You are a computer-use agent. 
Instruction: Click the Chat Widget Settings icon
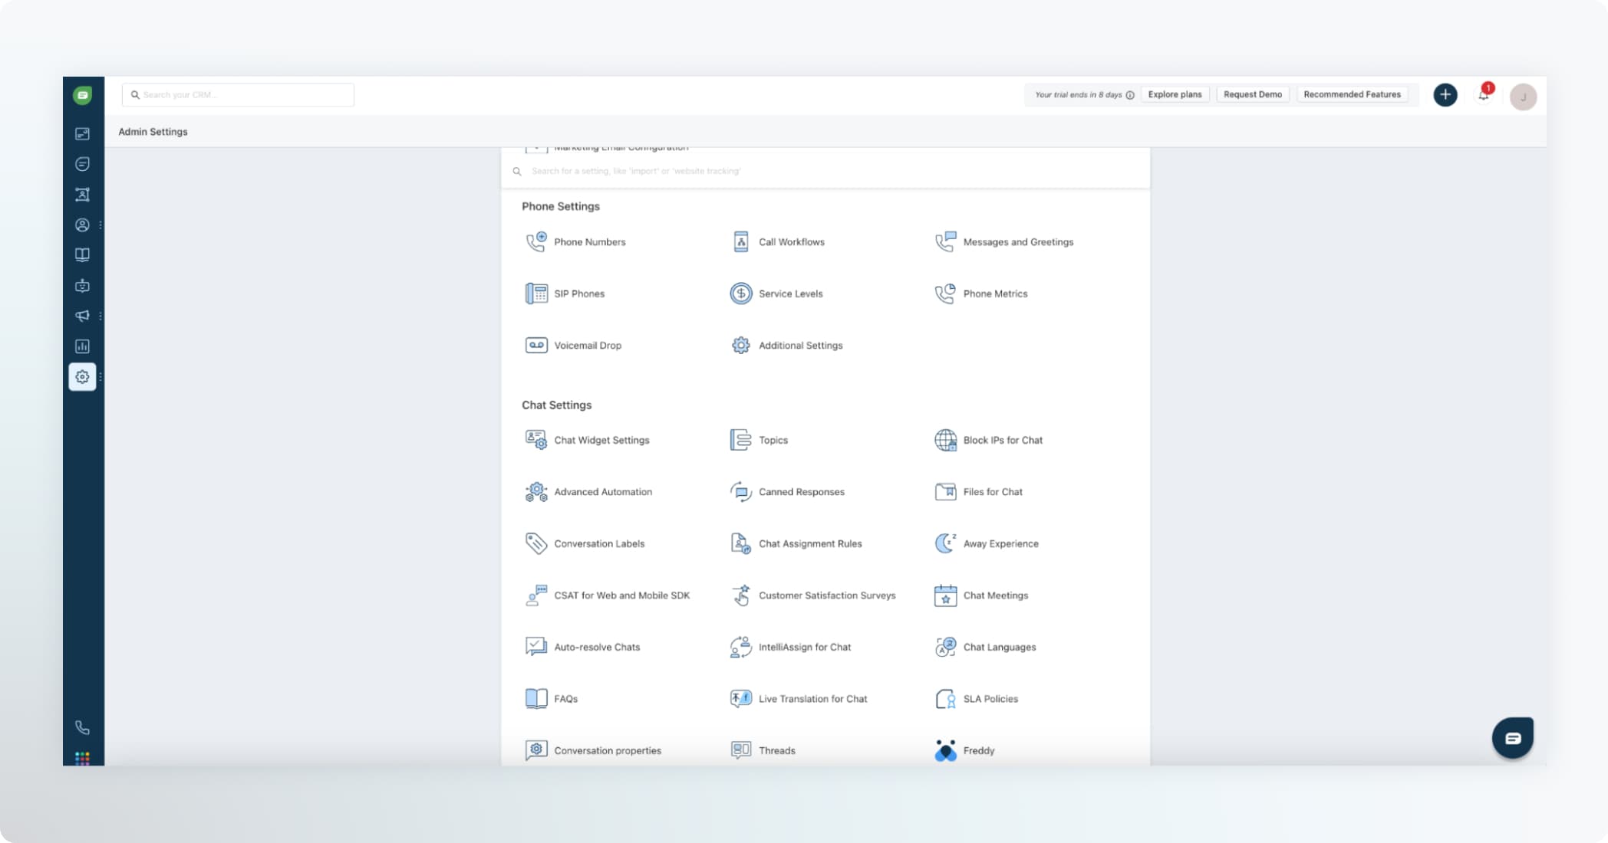point(536,440)
